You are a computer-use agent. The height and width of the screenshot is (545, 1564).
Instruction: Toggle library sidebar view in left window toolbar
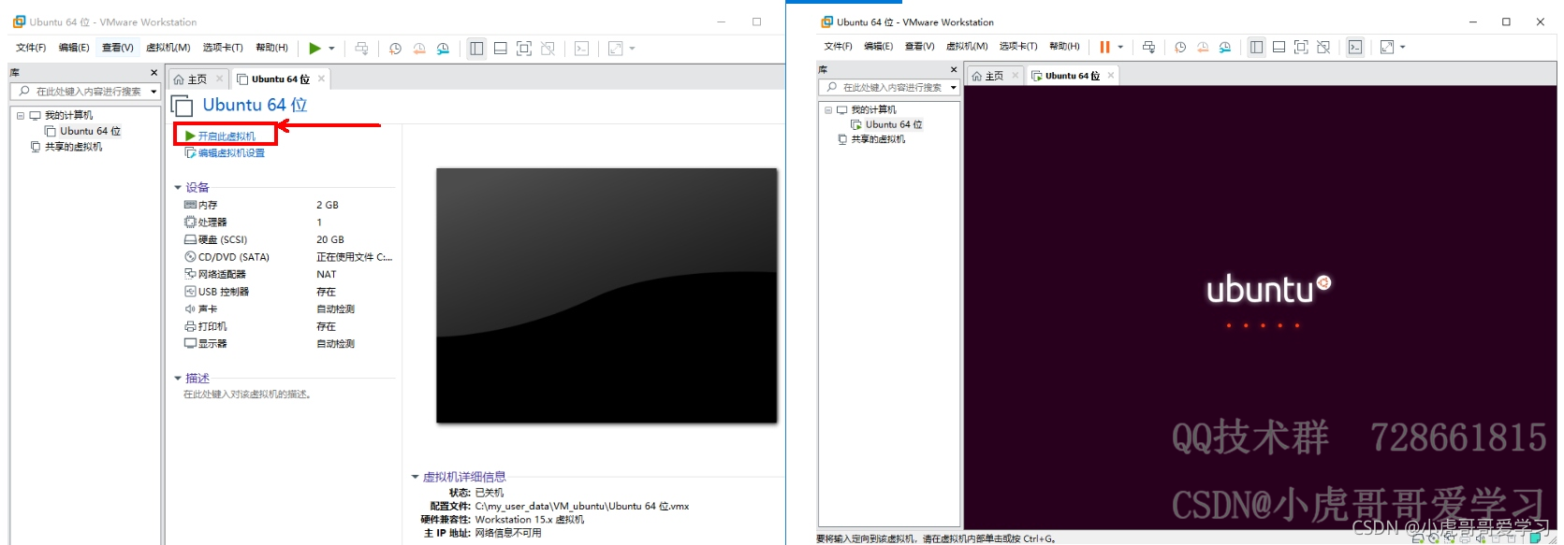(476, 49)
